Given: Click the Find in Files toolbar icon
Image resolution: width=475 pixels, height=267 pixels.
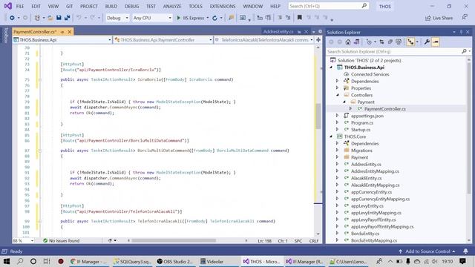Looking at the screenshot, I should point(231,18).
